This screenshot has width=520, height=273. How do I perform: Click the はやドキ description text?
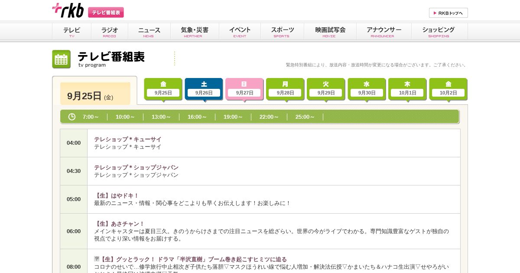point(192,203)
